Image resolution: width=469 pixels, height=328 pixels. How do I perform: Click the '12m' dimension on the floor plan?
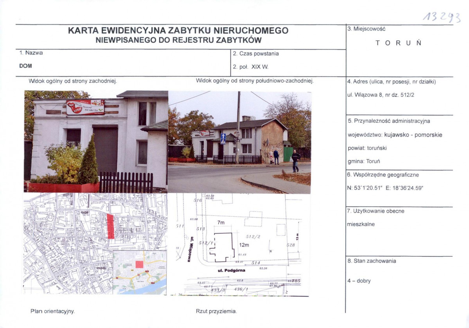tap(244, 245)
